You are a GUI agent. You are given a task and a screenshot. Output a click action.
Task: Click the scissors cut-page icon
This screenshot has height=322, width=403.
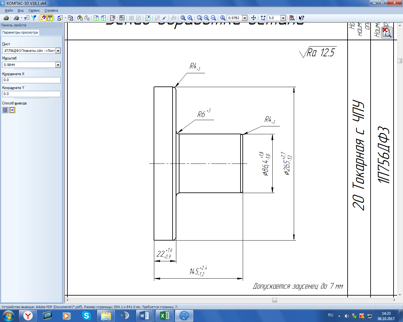113,18
